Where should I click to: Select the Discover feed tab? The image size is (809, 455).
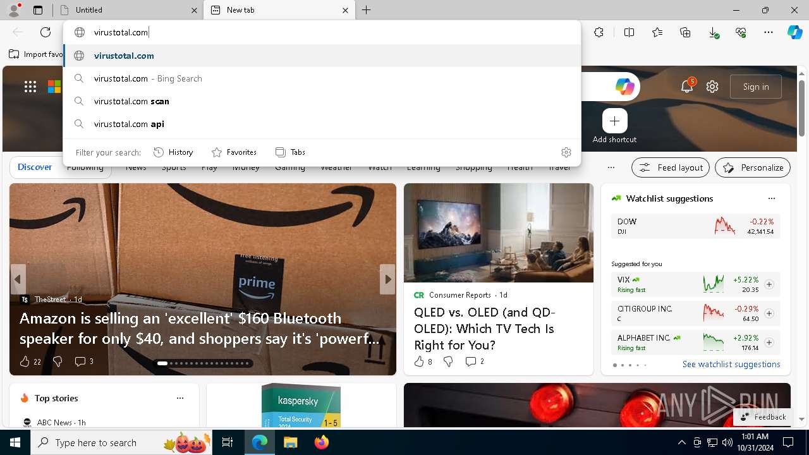35,167
